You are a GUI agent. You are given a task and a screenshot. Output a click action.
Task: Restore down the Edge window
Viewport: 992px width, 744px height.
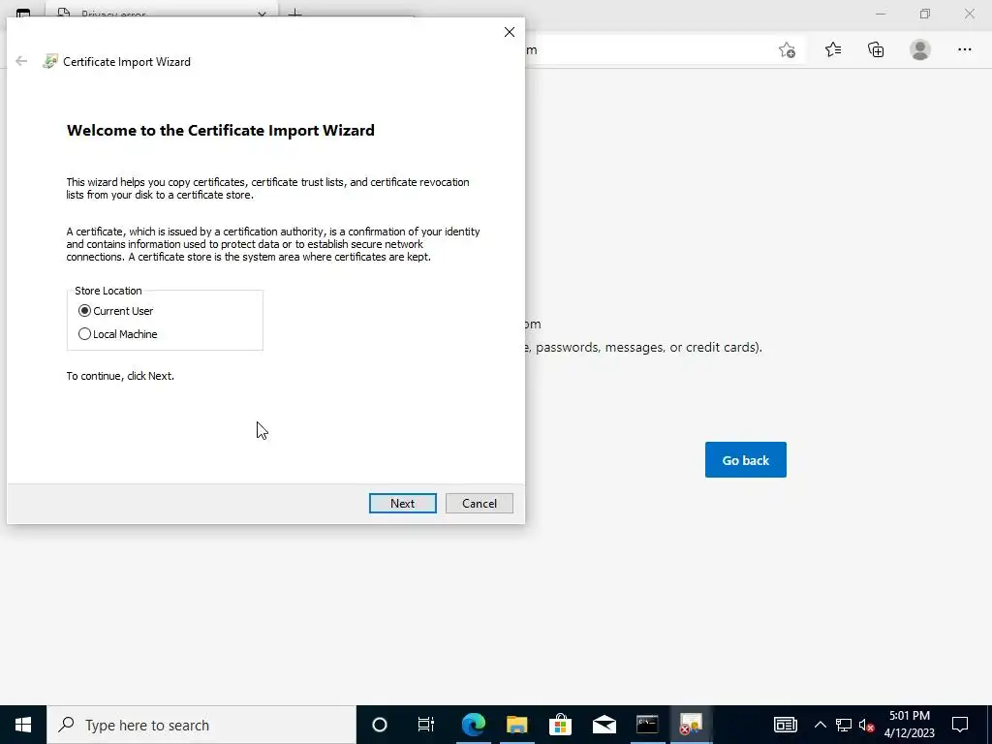point(925,14)
